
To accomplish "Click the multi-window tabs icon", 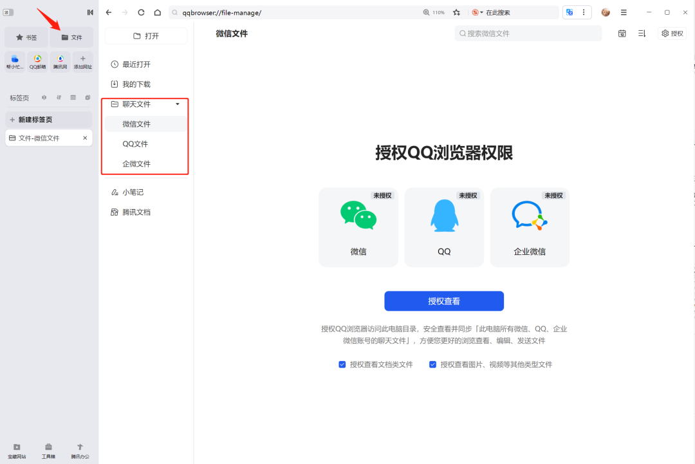I will click(x=88, y=97).
